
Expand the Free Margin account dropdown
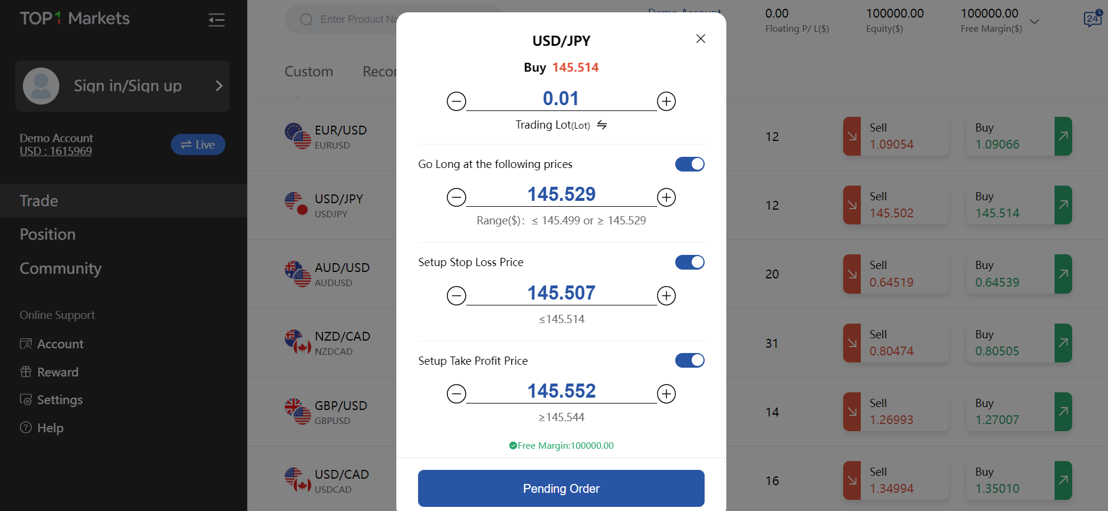pos(1035,22)
